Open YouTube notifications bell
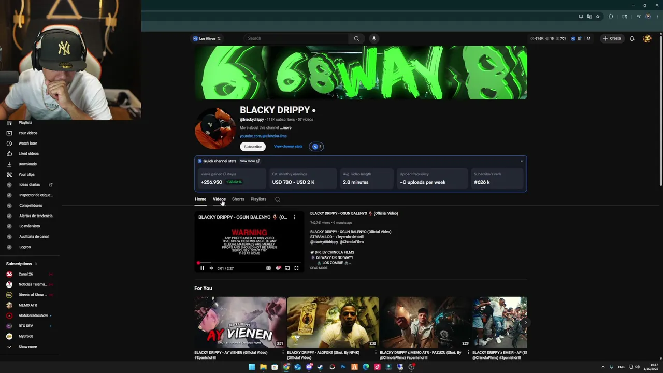 [x=632, y=38]
